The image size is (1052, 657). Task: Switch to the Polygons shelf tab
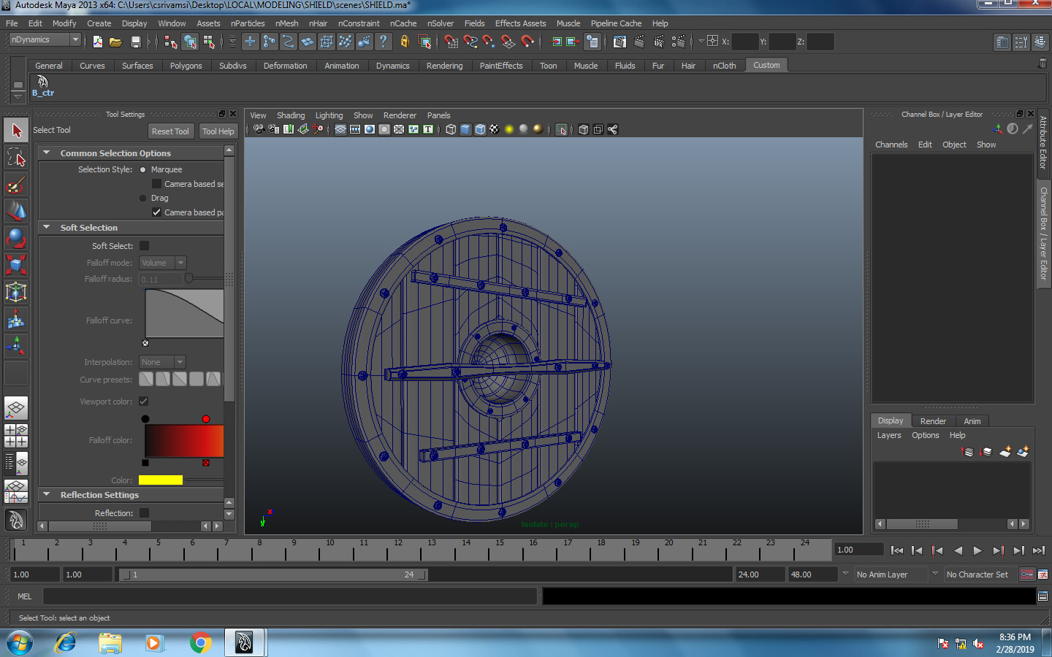(186, 66)
